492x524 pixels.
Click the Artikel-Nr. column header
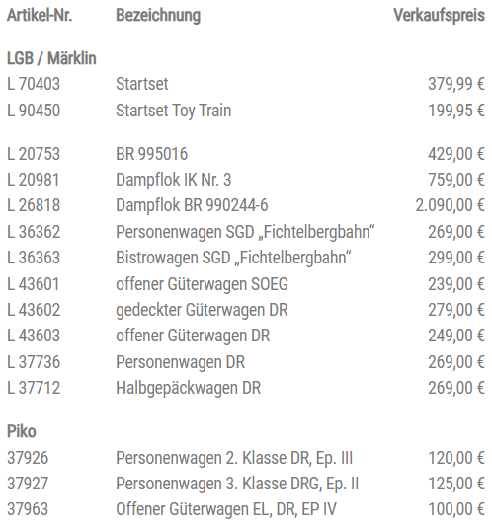click(40, 16)
